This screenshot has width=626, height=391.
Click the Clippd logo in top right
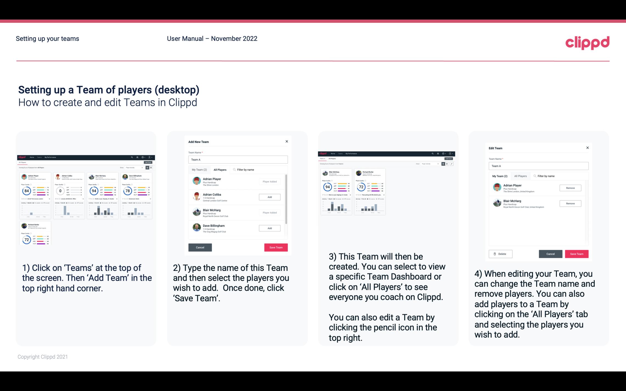point(587,42)
